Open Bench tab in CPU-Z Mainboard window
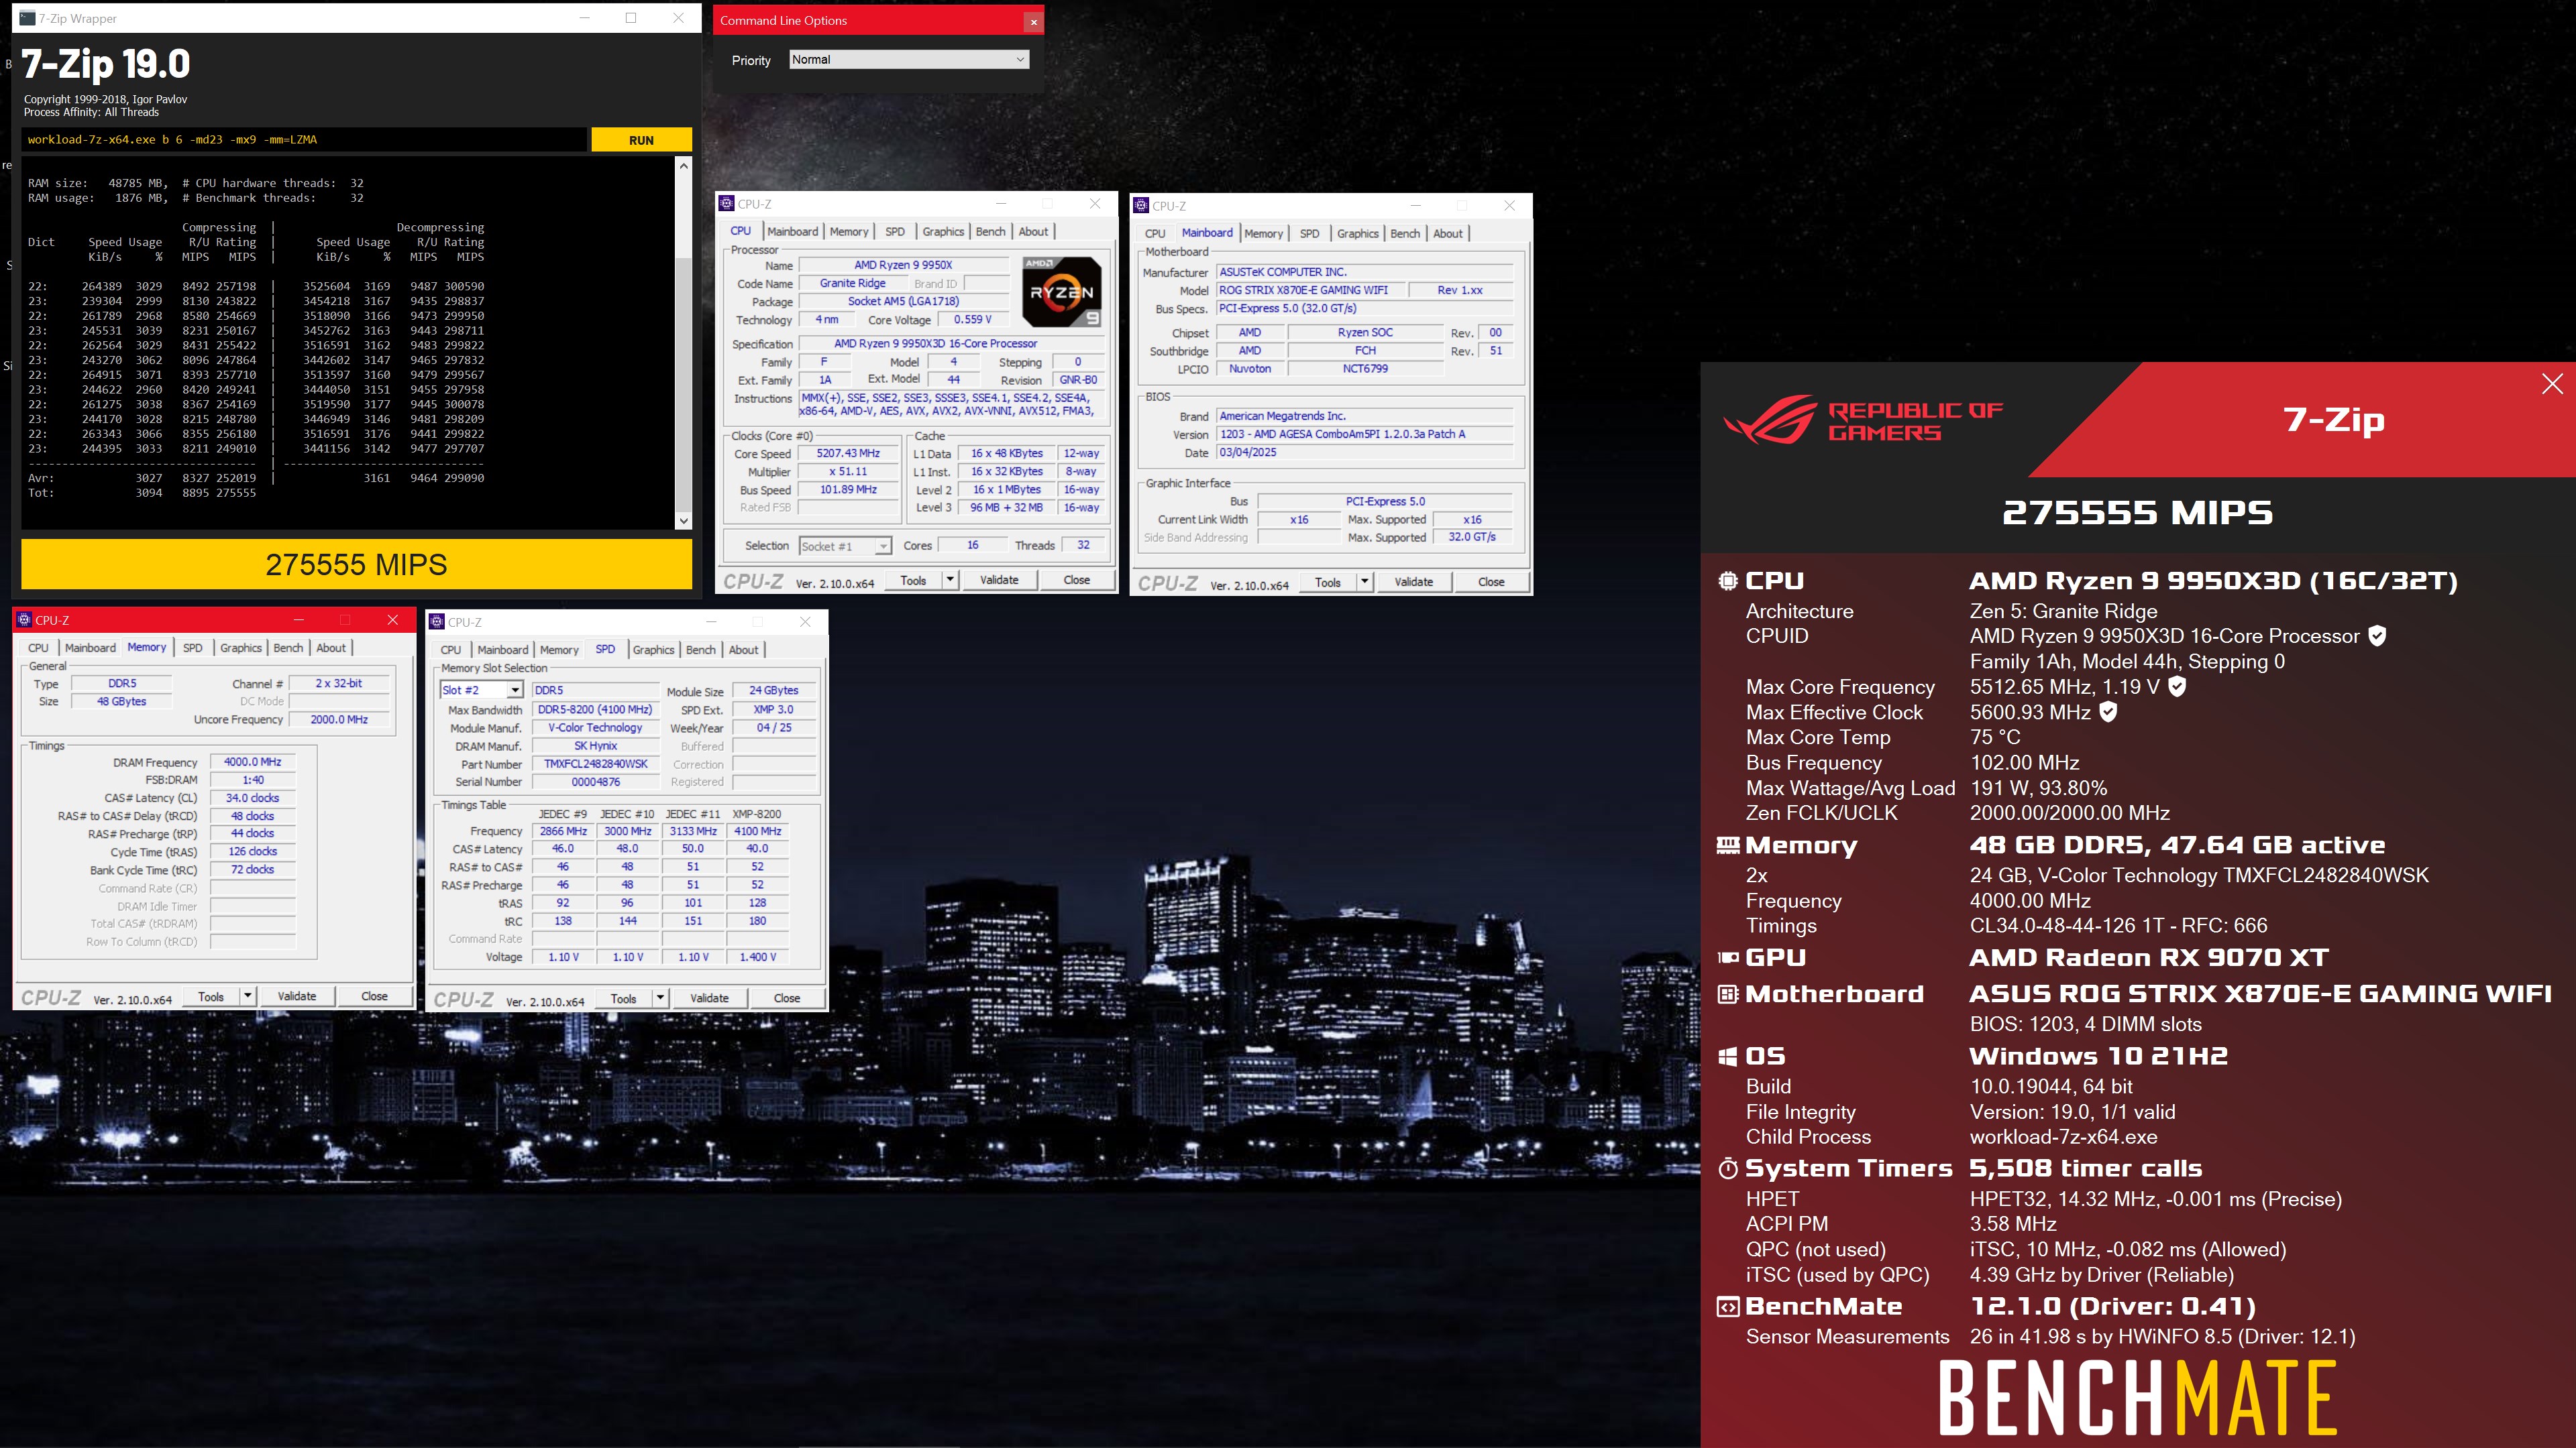This screenshot has height=1448, width=2576. [1405, 234]
